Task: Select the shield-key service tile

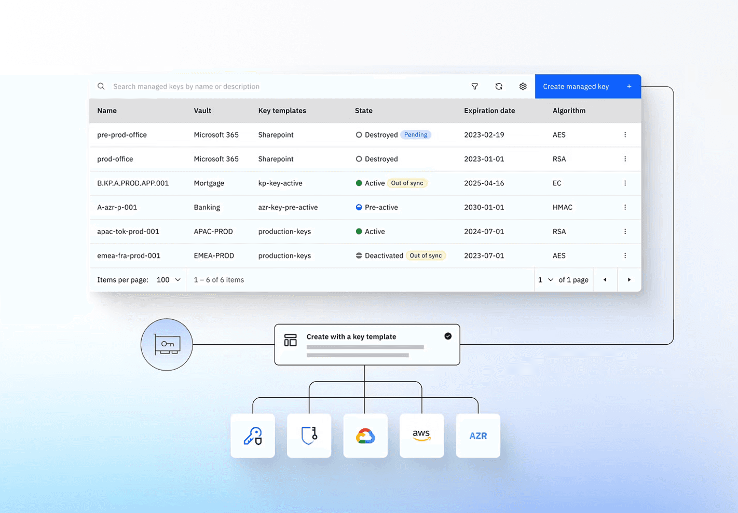Action: point(309,436)
